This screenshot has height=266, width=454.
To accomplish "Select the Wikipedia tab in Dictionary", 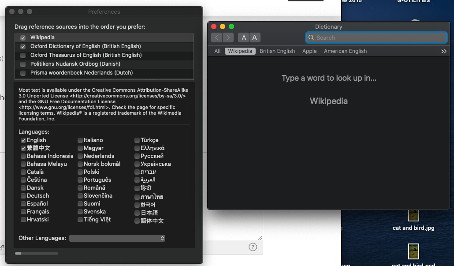I will click(x=240, y=51).
